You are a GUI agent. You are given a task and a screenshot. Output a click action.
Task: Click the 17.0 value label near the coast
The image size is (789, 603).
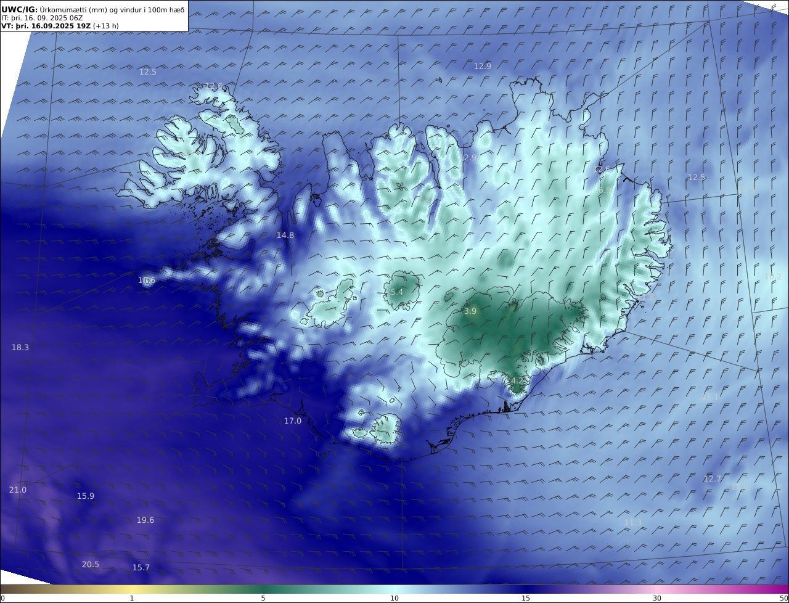point(293,420)
